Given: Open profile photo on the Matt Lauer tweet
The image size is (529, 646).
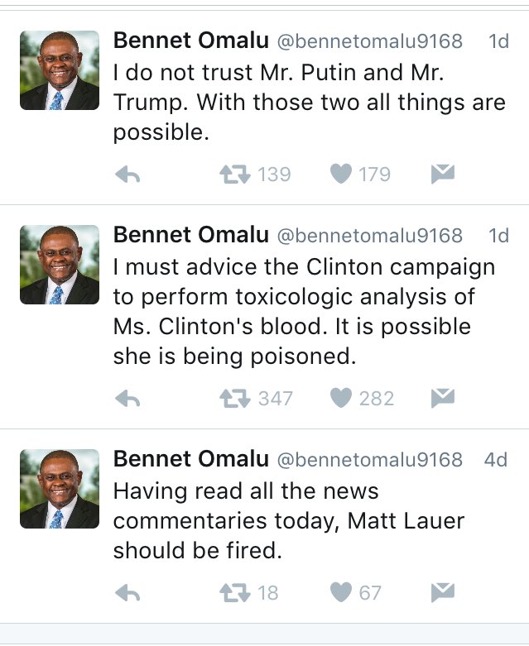Looking at the screenshot, I should [x=60, y=490].
